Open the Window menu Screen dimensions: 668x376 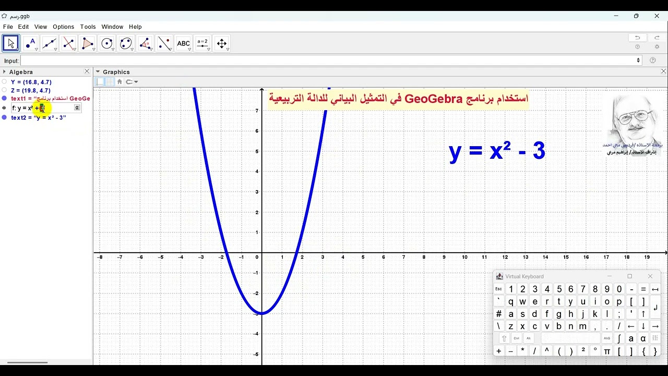coord(112,27)
